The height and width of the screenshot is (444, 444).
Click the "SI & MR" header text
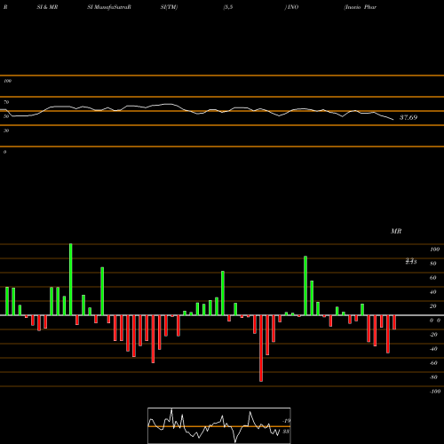[x=47, y=7]
